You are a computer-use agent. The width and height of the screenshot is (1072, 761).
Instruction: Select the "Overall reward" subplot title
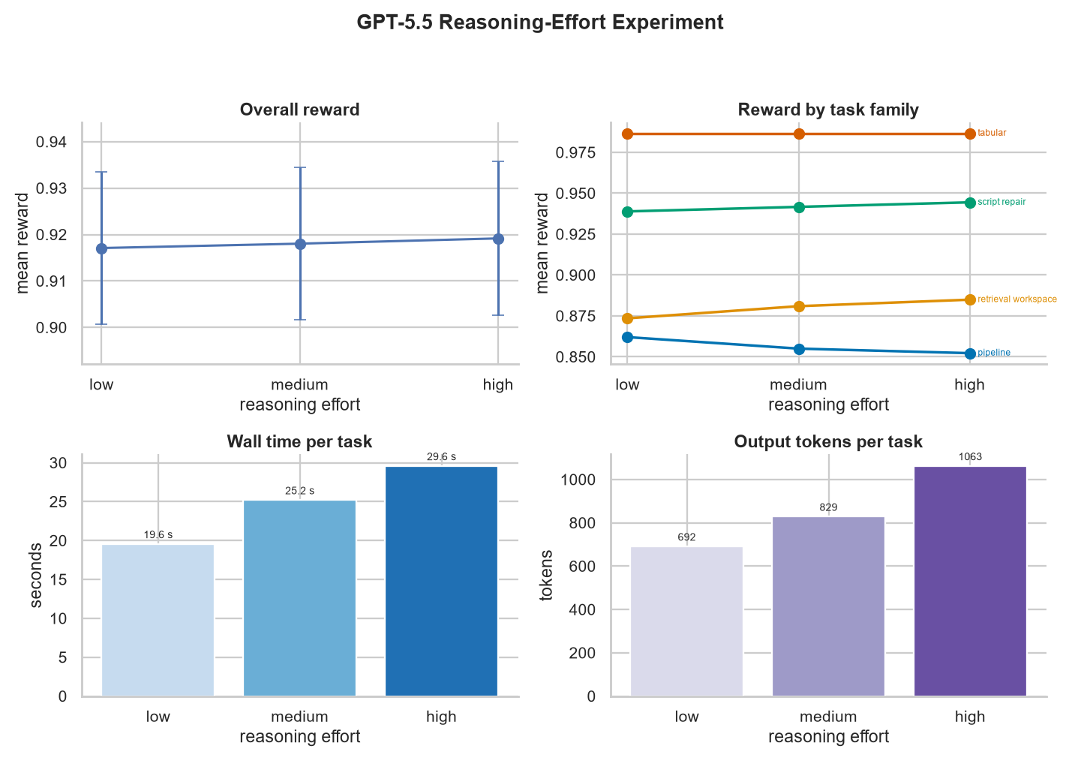click(x=300, y=110)
